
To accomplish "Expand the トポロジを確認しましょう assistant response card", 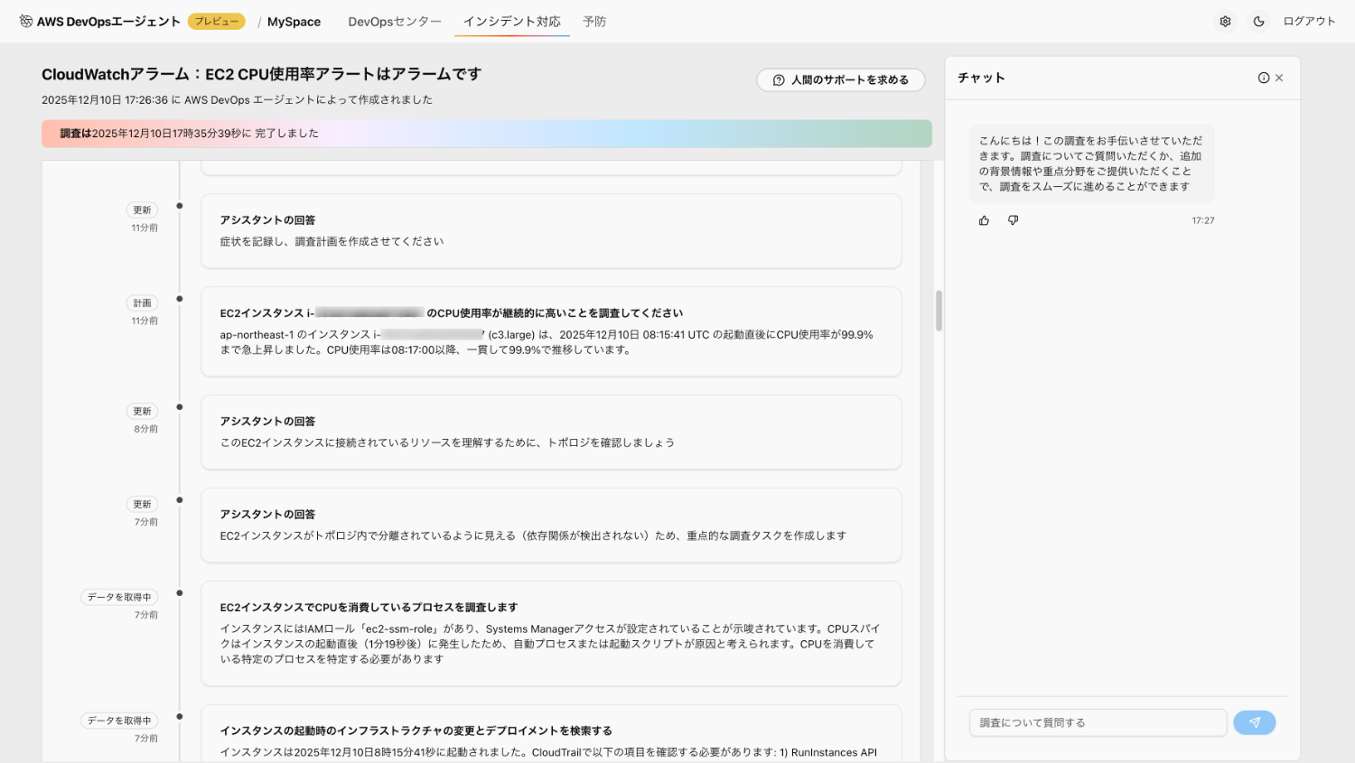I will [x=550, y=432].
